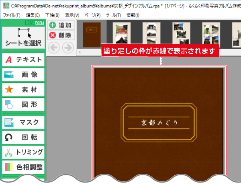Select the second page thumbnail with red shrine
Viewport: 241px width, 185px height.
click(x=122, y=33)
